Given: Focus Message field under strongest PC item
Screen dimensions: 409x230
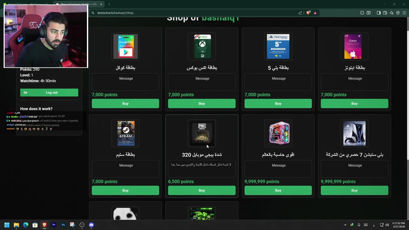Looking at the screenshot, I should (x=278, y=169).
